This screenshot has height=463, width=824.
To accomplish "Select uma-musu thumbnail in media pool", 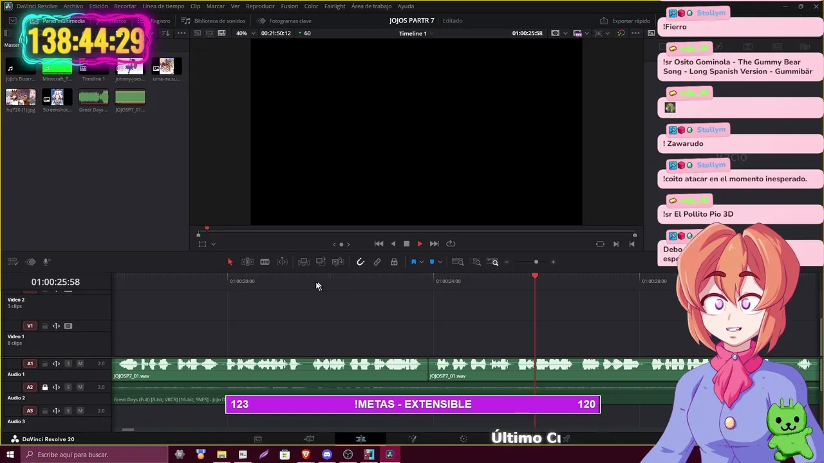I will [x=166, y=67].
